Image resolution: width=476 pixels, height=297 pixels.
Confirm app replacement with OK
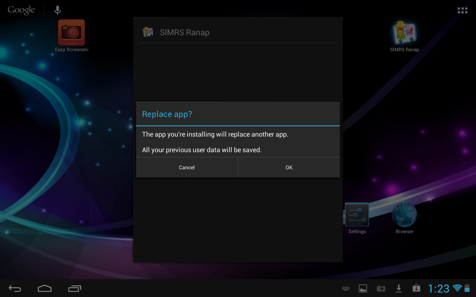click(x=289, y=167)
